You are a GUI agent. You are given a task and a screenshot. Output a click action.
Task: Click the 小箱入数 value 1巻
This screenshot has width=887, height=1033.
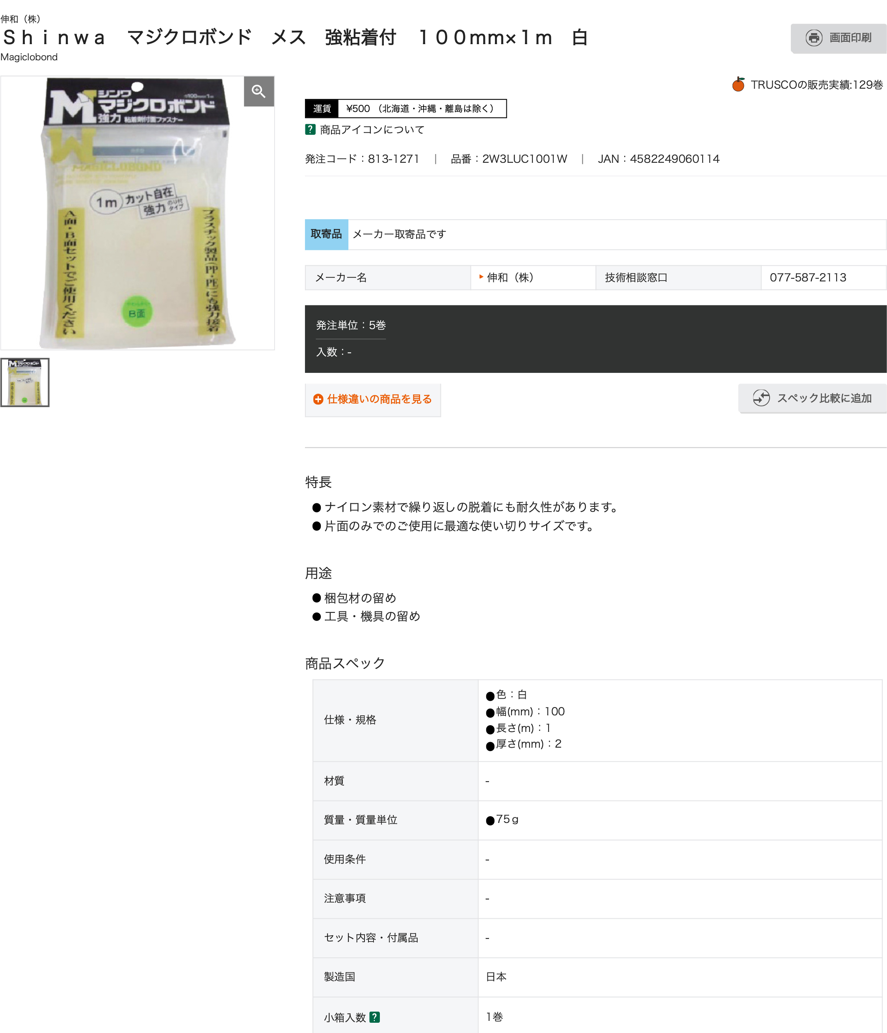tap(494, 1016)
